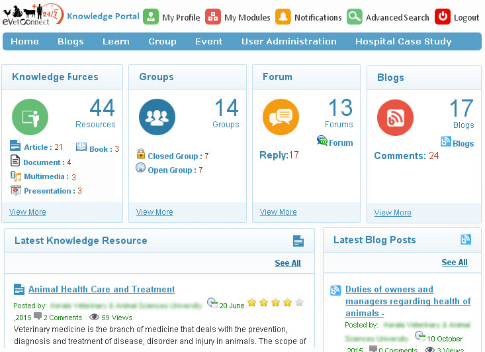
Task: Click the My Profile text link
Action: 181,18
